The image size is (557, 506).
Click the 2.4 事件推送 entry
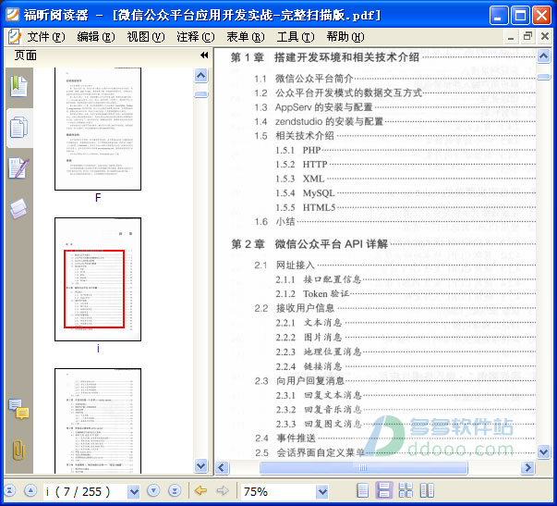(x=285, y=438)
